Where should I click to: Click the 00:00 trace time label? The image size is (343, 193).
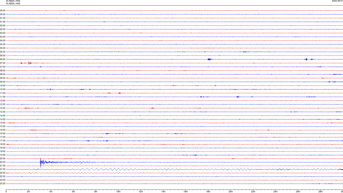click(x=3, y=10)
